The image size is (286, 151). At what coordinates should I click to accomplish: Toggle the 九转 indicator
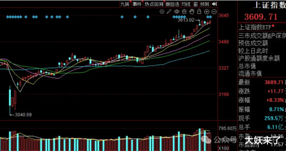[125, 4]
